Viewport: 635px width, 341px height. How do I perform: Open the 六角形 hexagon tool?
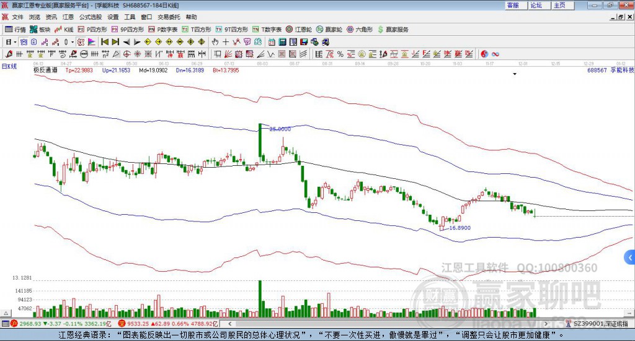[360, 30]
